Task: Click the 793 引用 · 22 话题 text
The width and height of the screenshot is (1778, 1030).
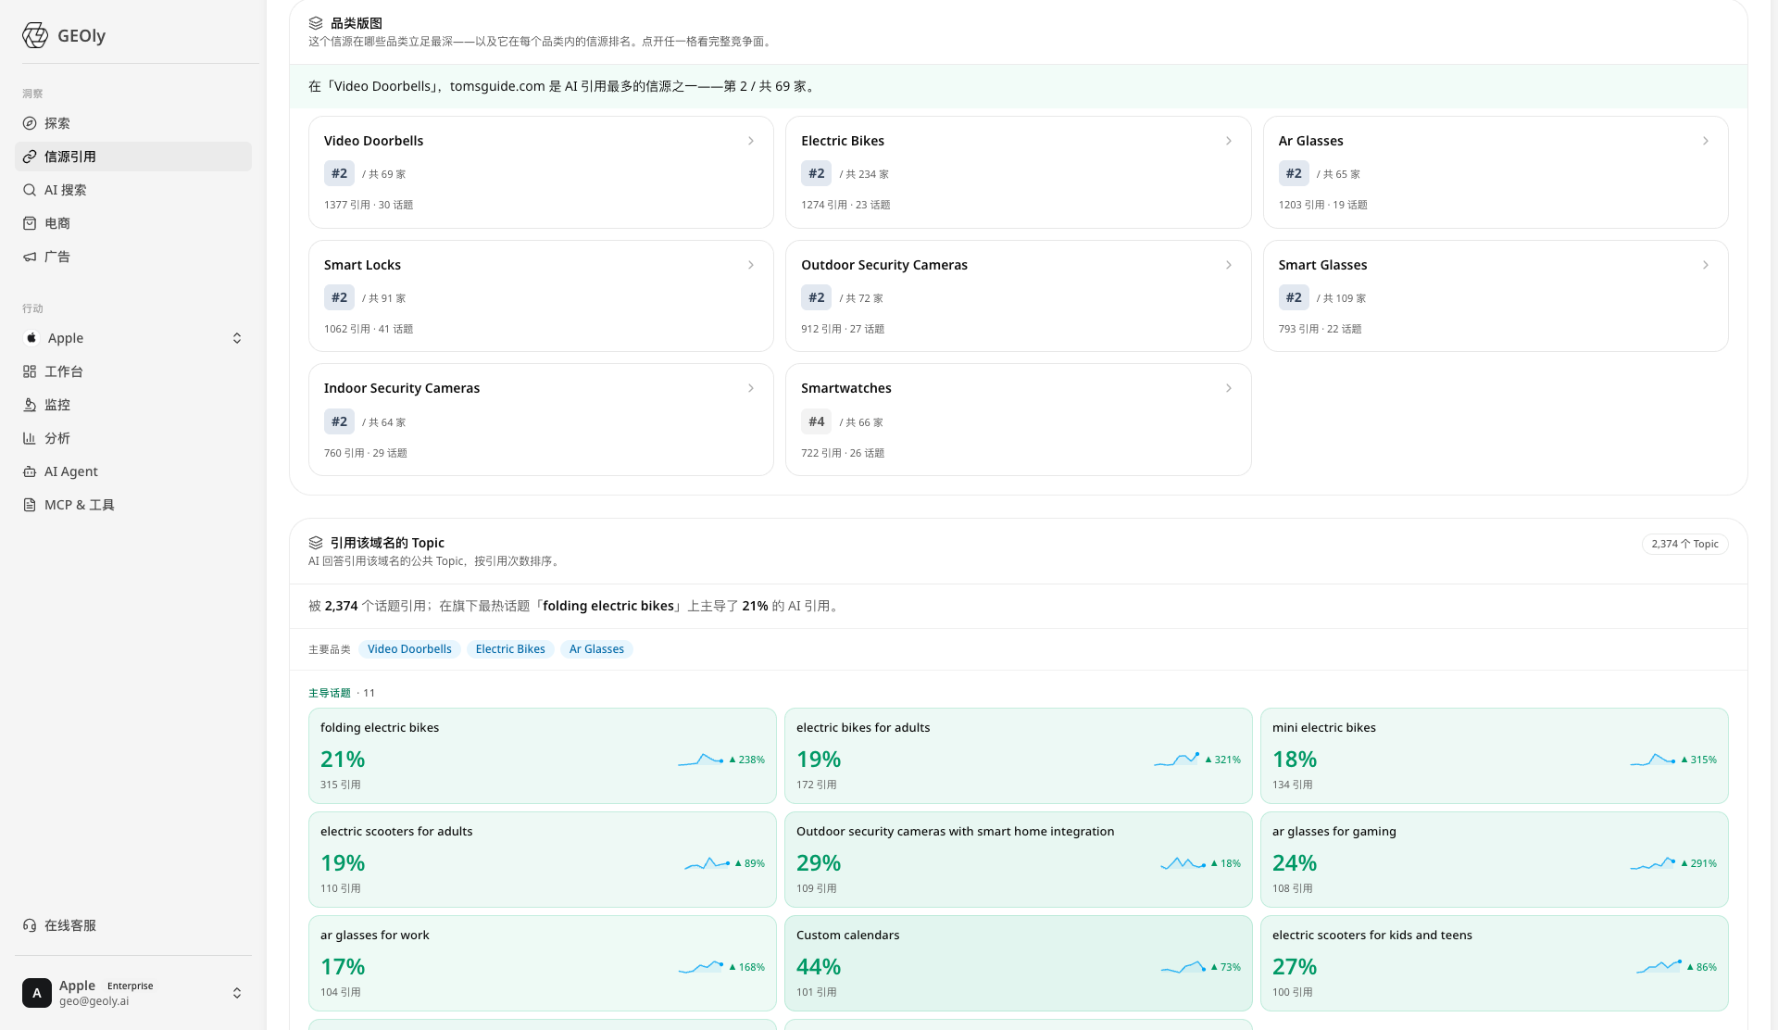Action: (1320, 329)
